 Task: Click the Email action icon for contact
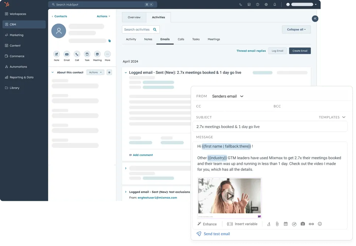(67, 54)
